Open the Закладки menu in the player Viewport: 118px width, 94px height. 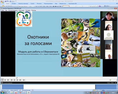click(28, 10)
